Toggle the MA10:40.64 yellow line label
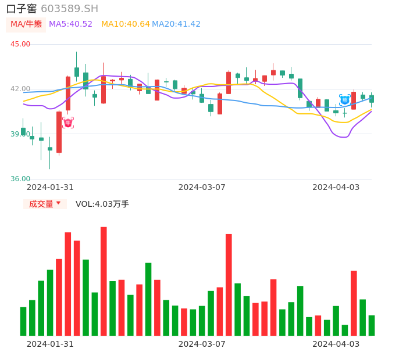Image resolution: width=399 pixels, height=352 pixels. click(125, 24)
